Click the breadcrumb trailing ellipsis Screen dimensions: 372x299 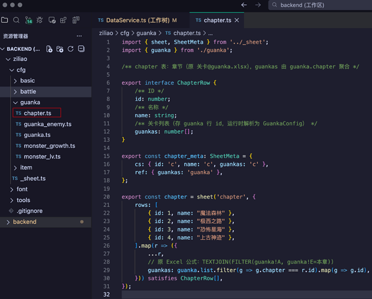pos(211,33)
